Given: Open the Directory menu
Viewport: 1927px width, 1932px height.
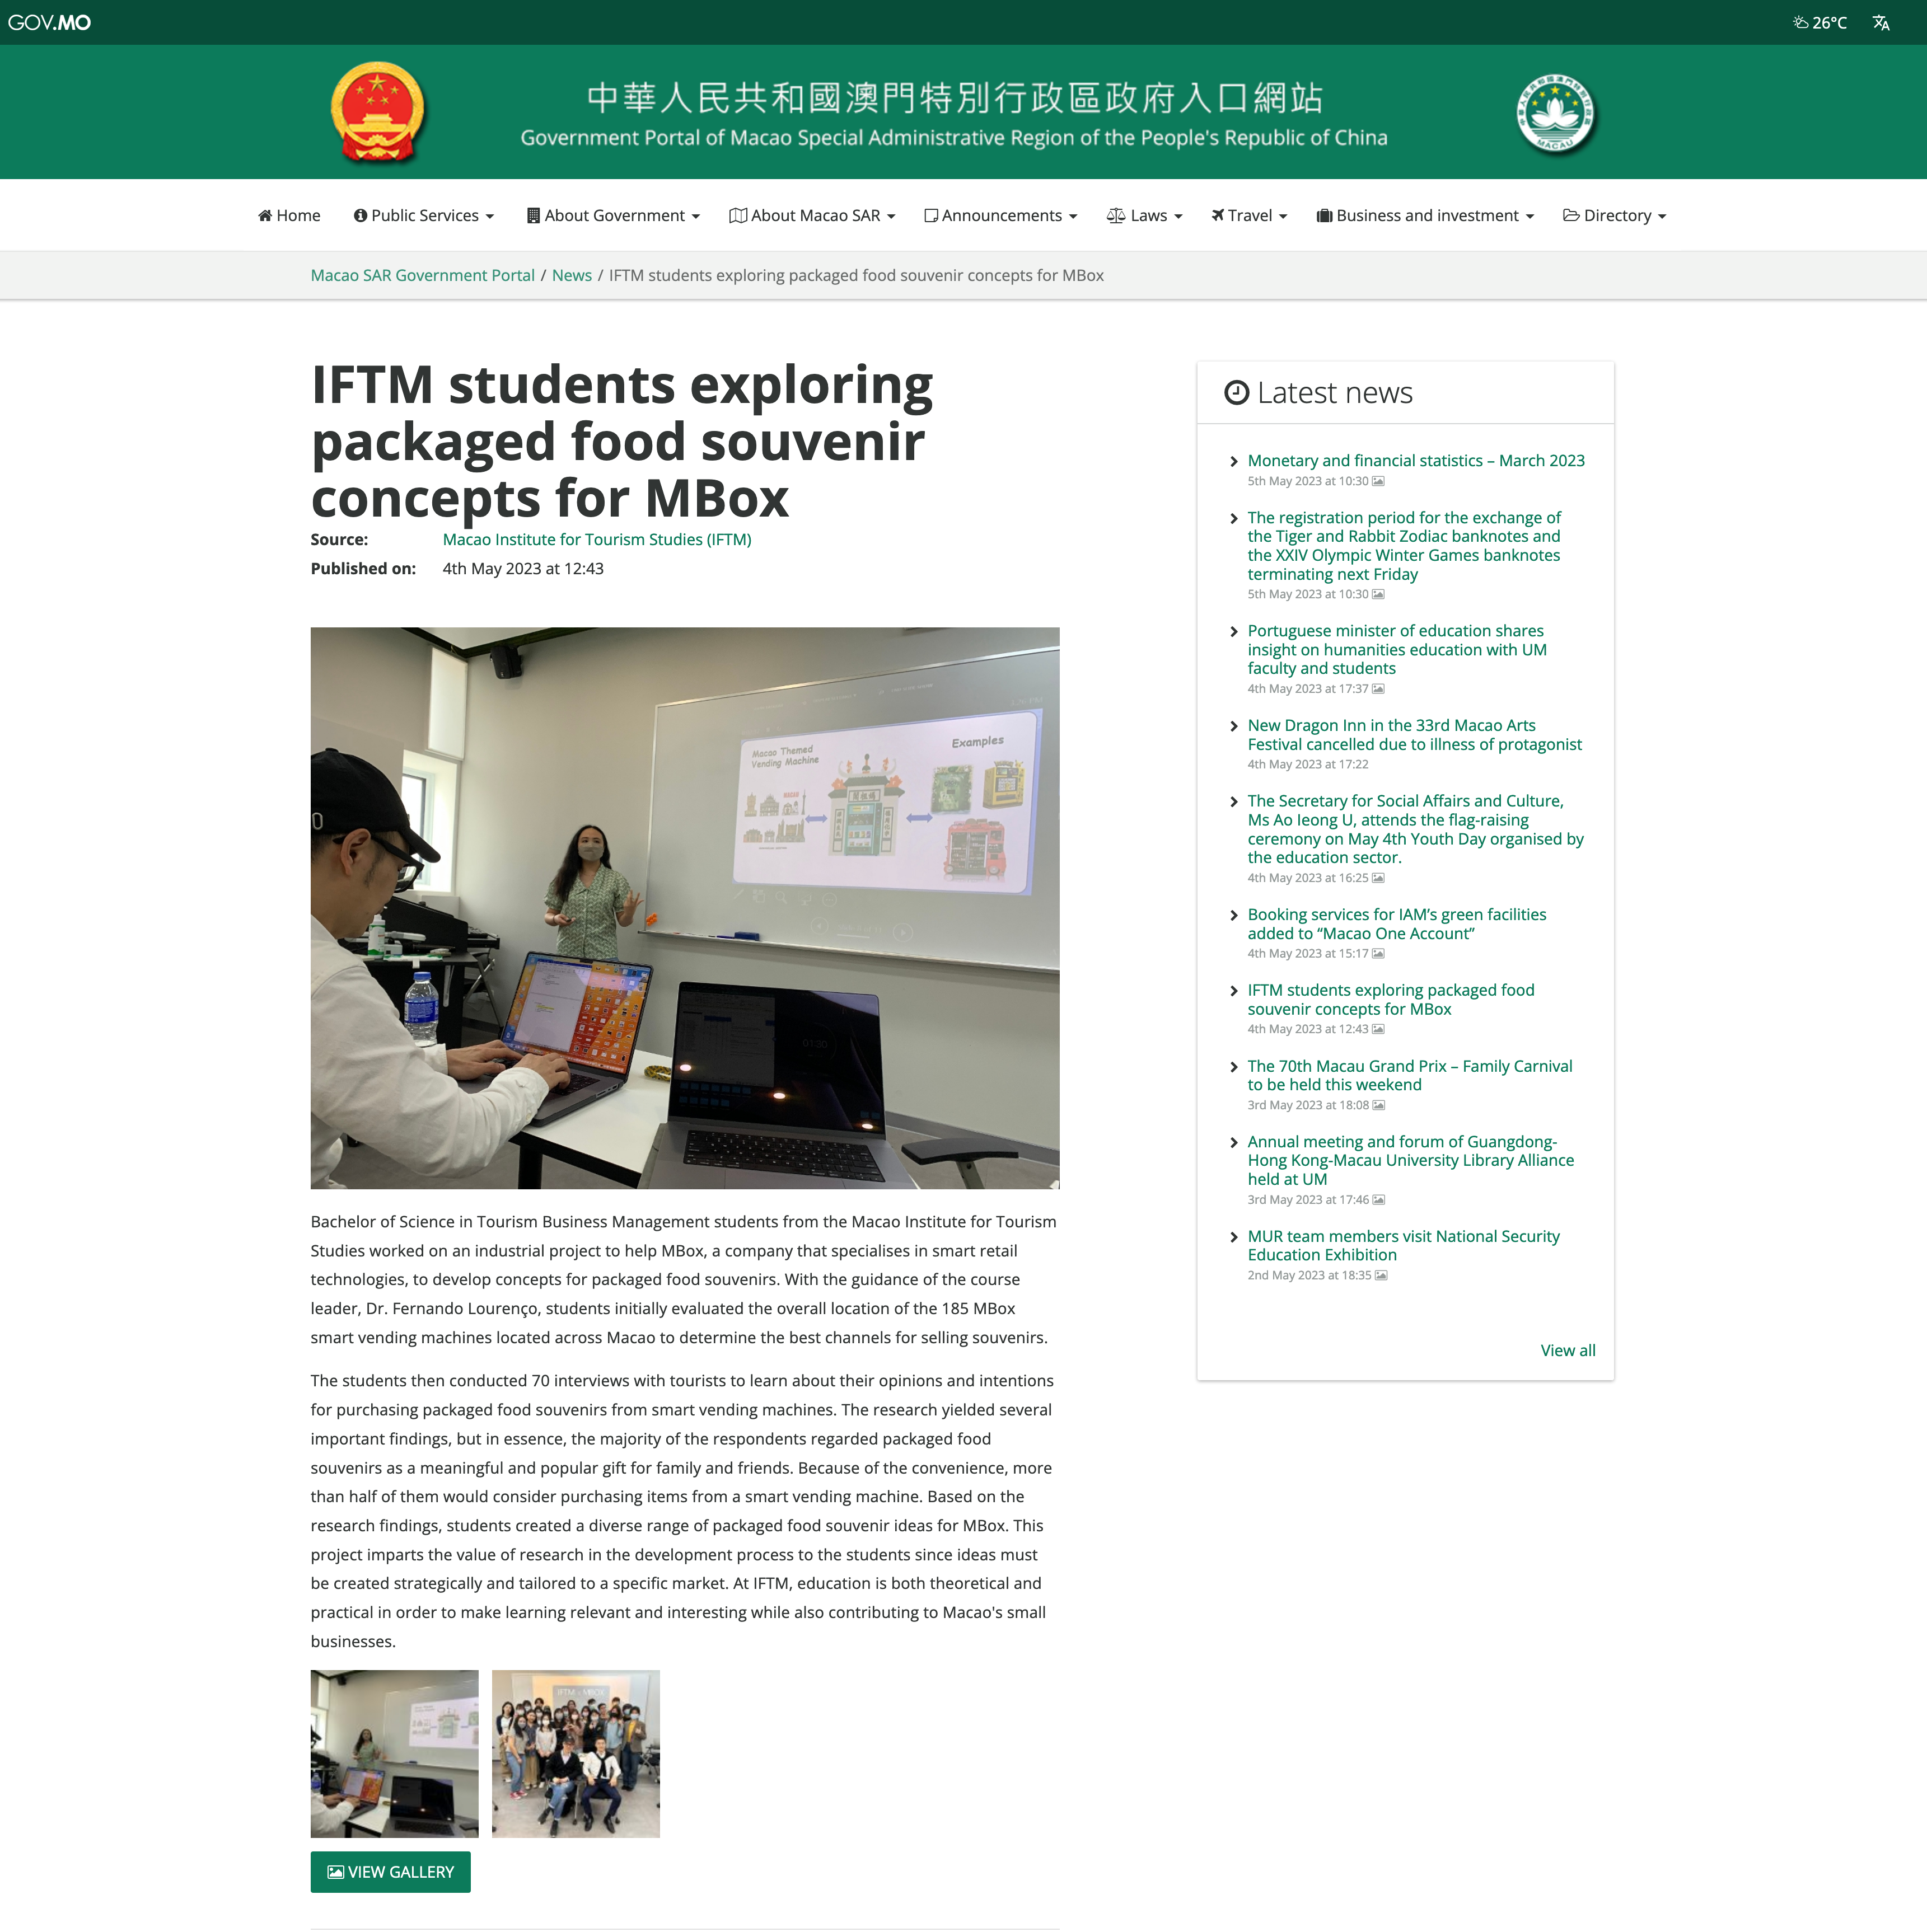Looking at the screenshot, I should click(x=1615, y=216).
